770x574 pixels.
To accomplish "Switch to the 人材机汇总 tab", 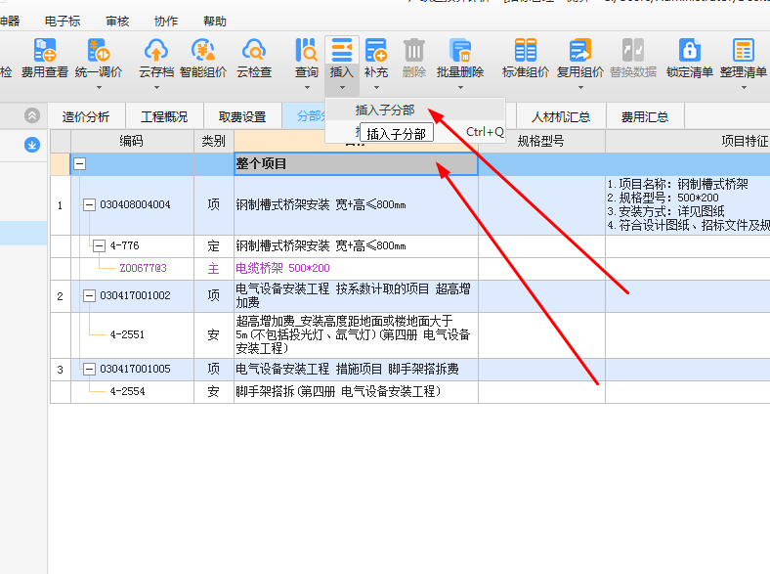I will click(561, 117).
